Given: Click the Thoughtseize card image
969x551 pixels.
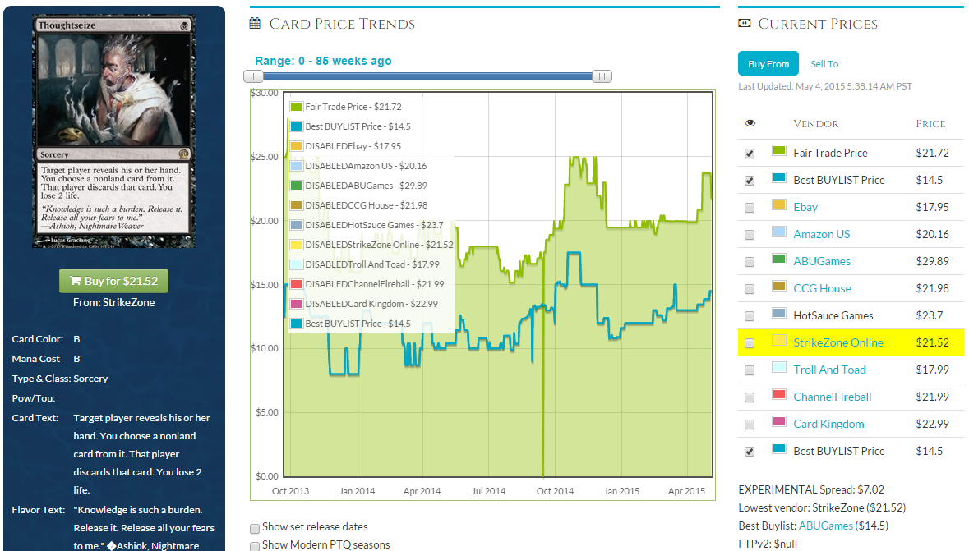Looking at the screenshot, I should pyautogui.click(x=113, y=131).
